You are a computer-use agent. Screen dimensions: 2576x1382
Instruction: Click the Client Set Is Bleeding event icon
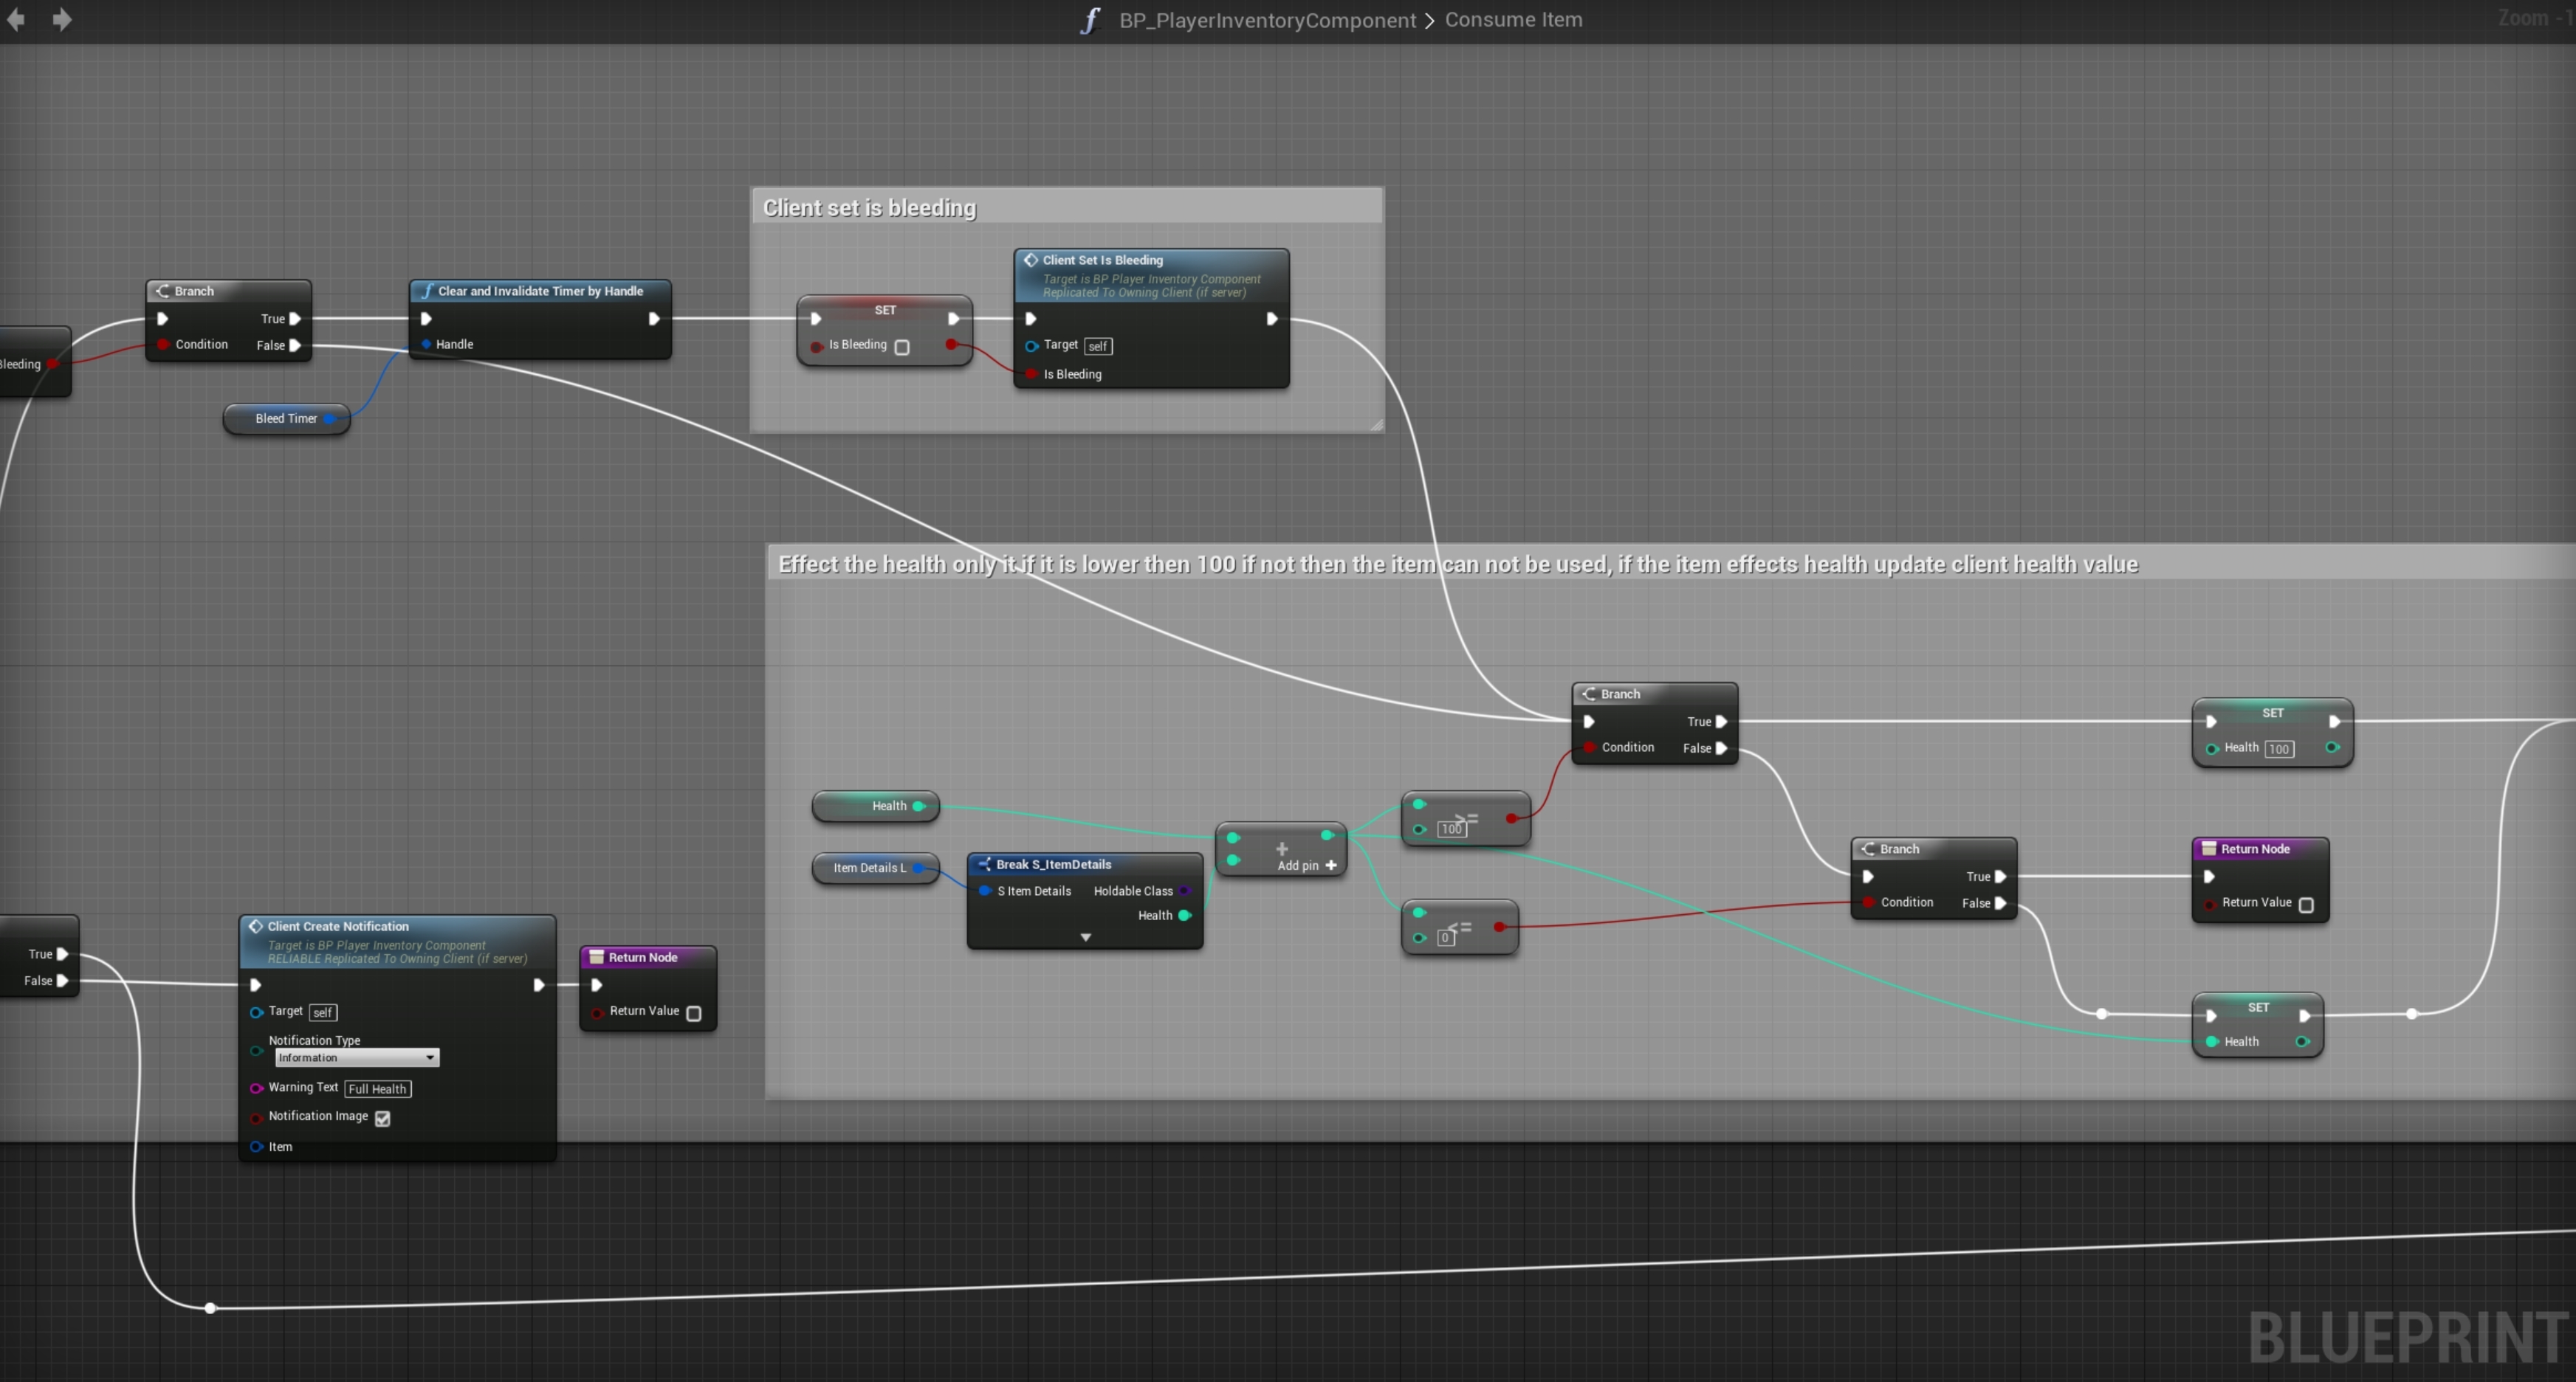click(1030, 260)
